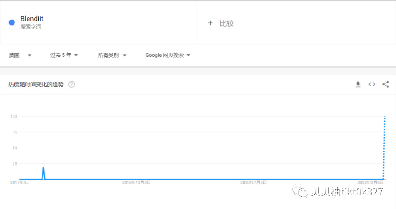Screen dimensions: 396x209
Task: Click the 2018年12月2日 axis label
Action: [x=137, y=182]
